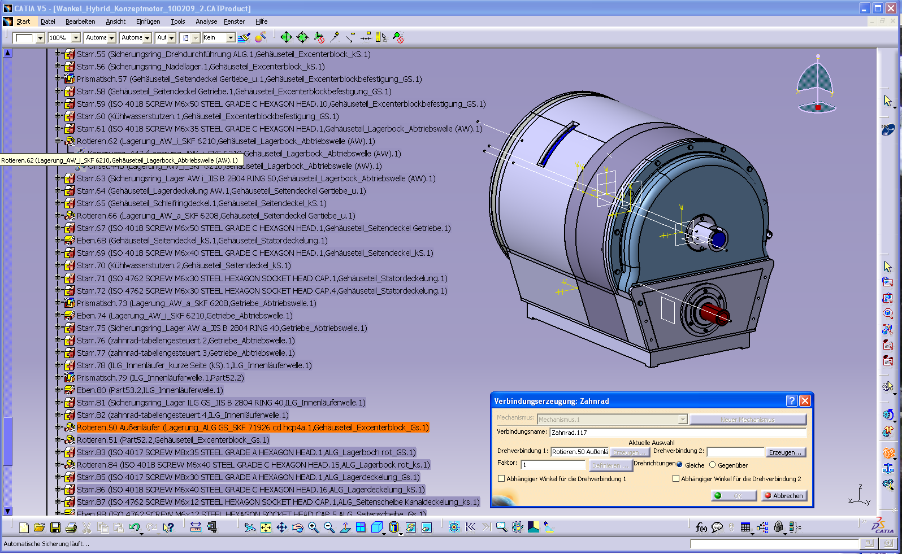The height and width of the screenshot is (554, 902).
Task: Save the document with the floppy icon
Action: tap(55, 527)
